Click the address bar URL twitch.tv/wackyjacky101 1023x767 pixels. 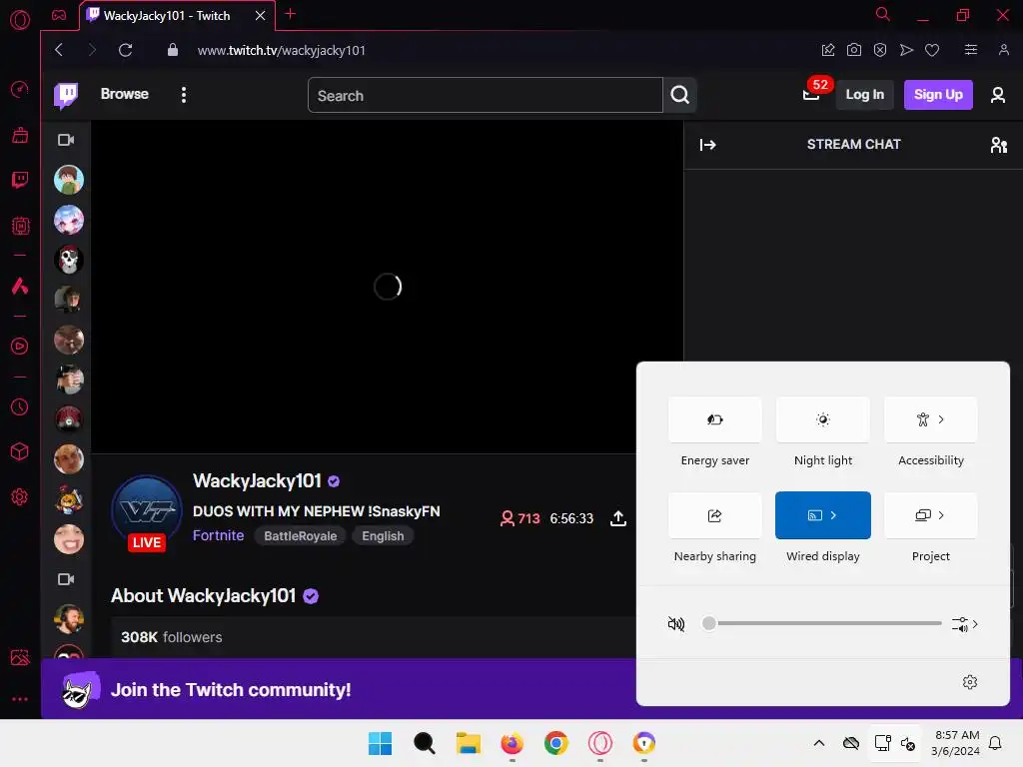281,50
